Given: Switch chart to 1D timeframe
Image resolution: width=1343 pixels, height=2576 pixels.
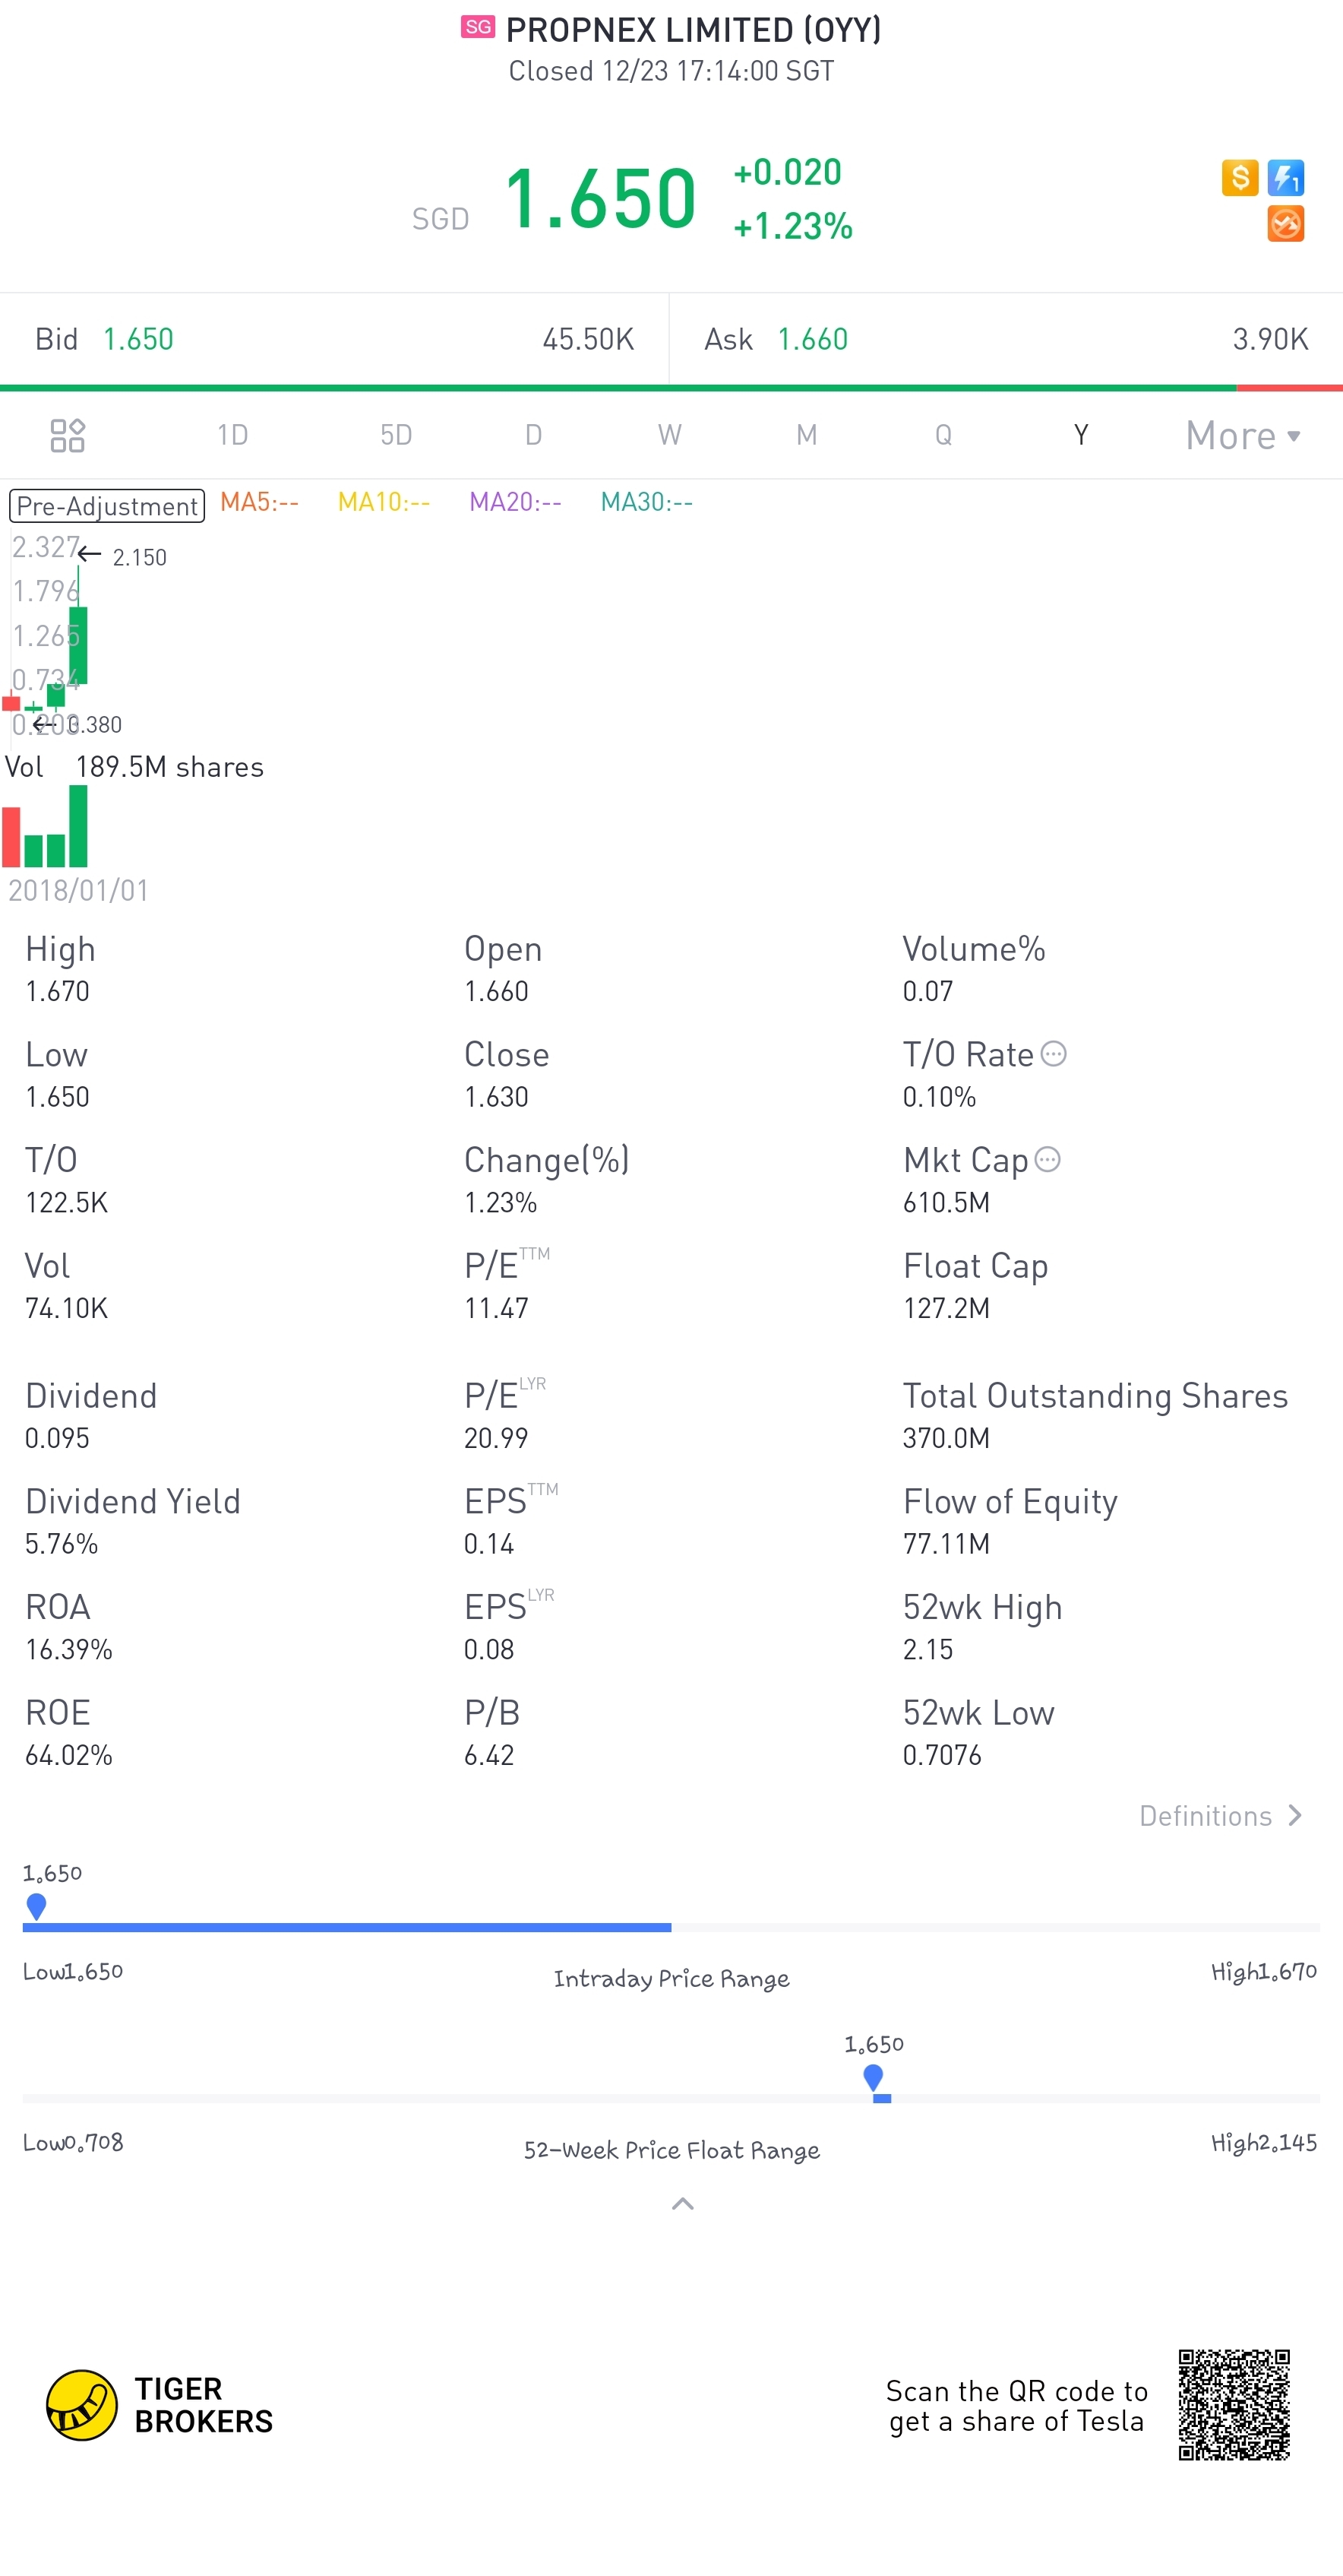Looking at the screenshot, I should pyautogui.click(x=233, y=435).
